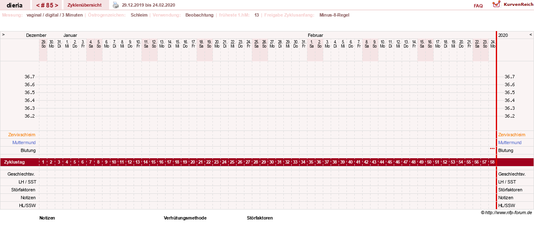Click the left-hand LH / SST row label
This screenshot has width=534, height=234.
pyautogui.click(x=27, y=182)
